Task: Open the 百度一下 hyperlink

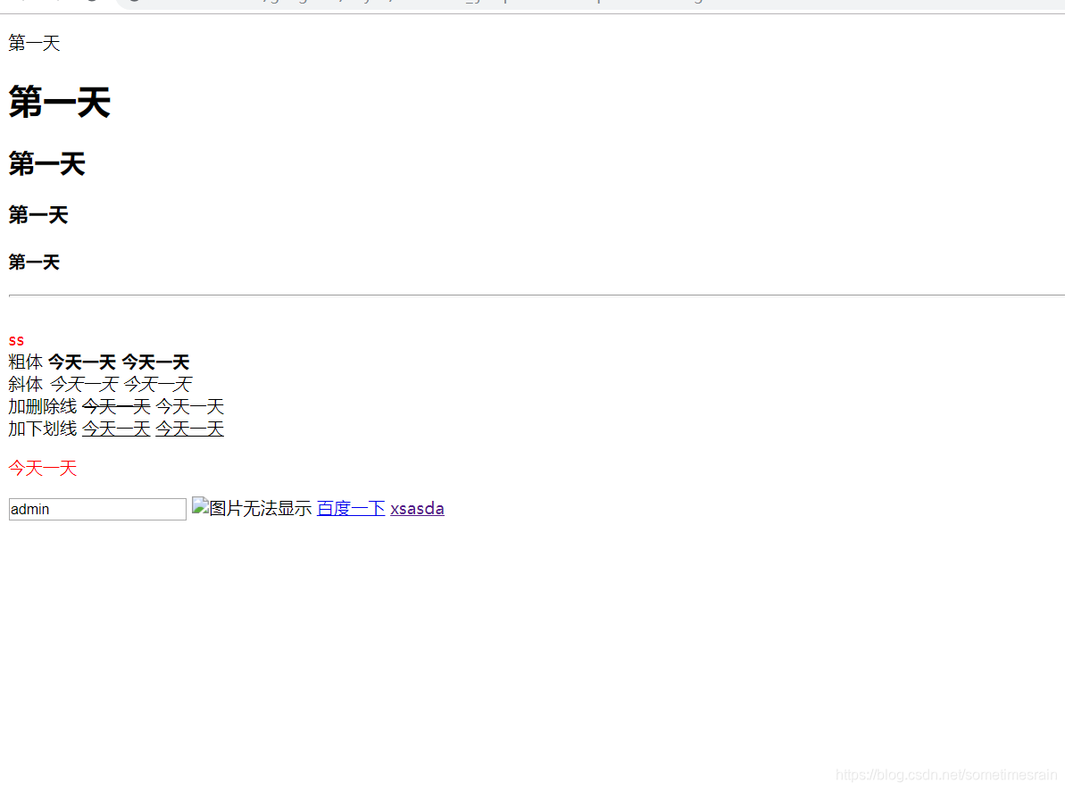Action: pos(351,508)
